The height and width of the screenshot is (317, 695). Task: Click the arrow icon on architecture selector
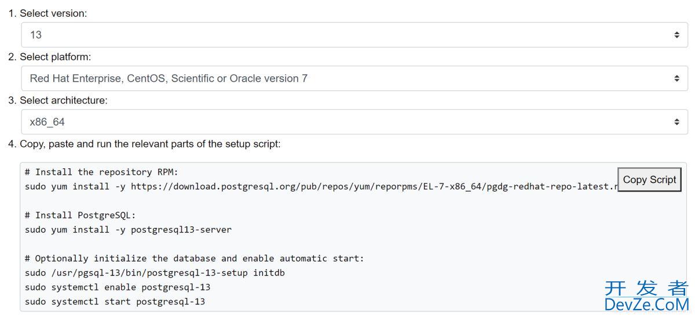click(676, 122)
